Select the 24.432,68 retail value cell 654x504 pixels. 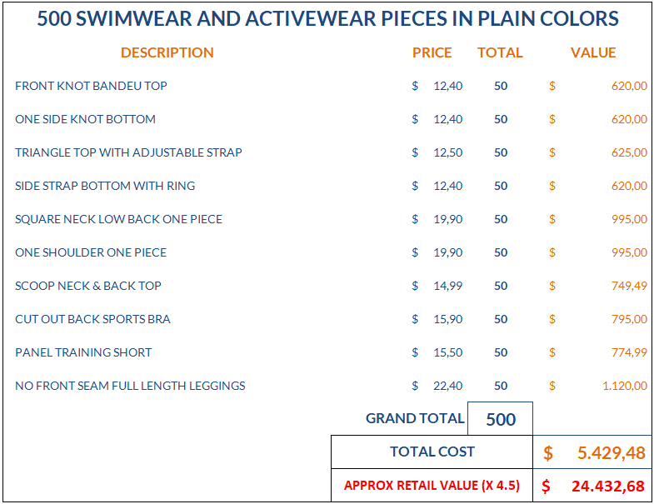(593, 486)
